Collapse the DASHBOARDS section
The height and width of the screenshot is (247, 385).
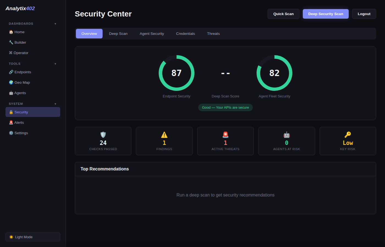(56, 24)
